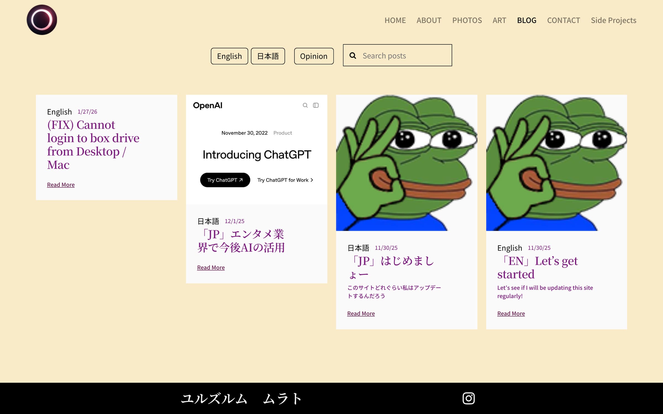This screenshot has height=414, width=663.
Task: Open the Instagram icon in footer
Action: click(469, 398)
